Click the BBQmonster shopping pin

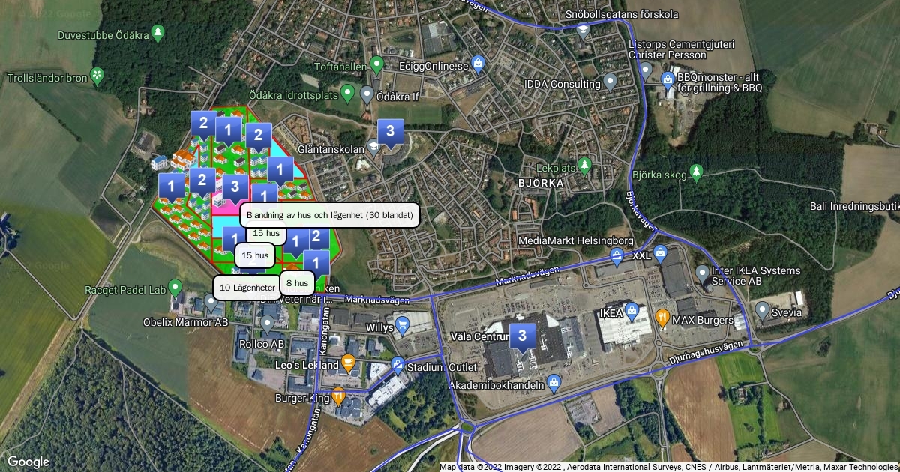point(667,79)
